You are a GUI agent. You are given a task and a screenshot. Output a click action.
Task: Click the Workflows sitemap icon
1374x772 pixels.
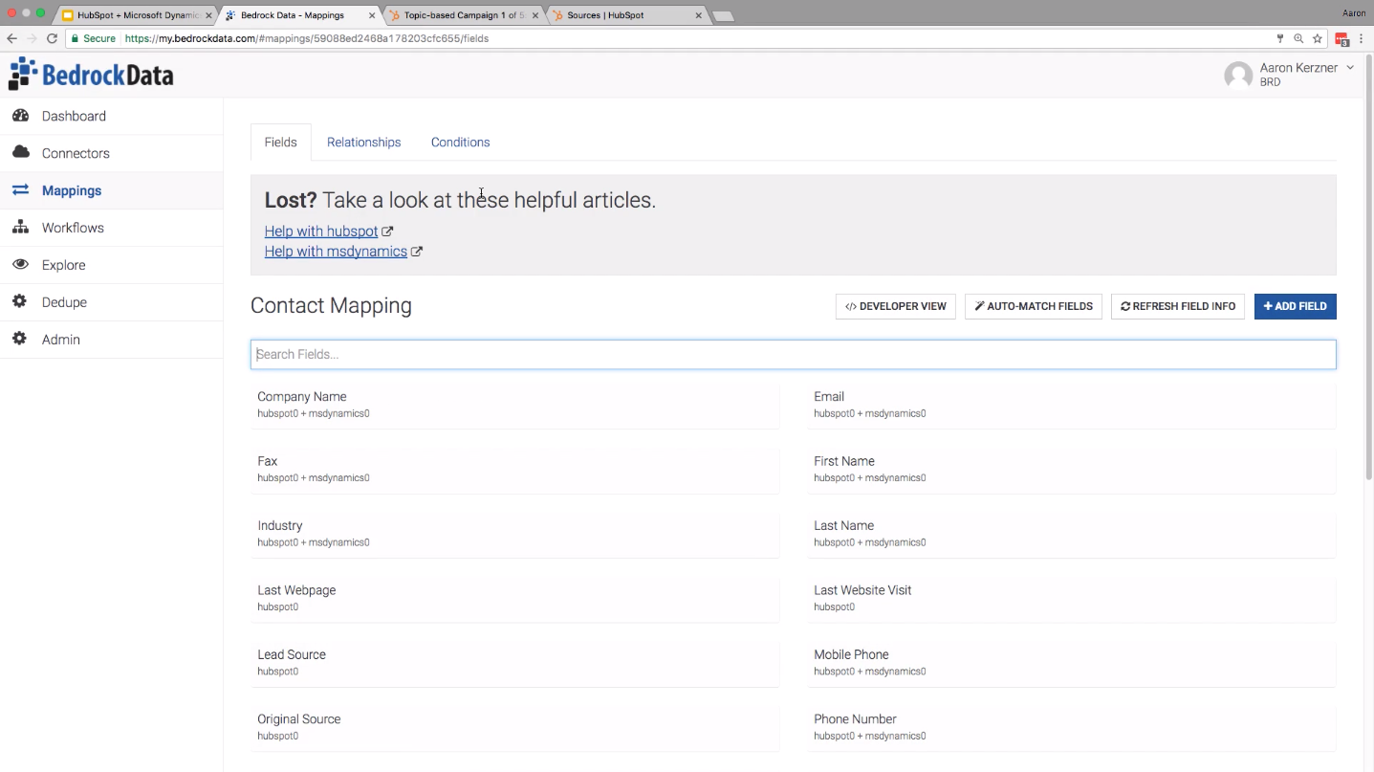[20, 228]
